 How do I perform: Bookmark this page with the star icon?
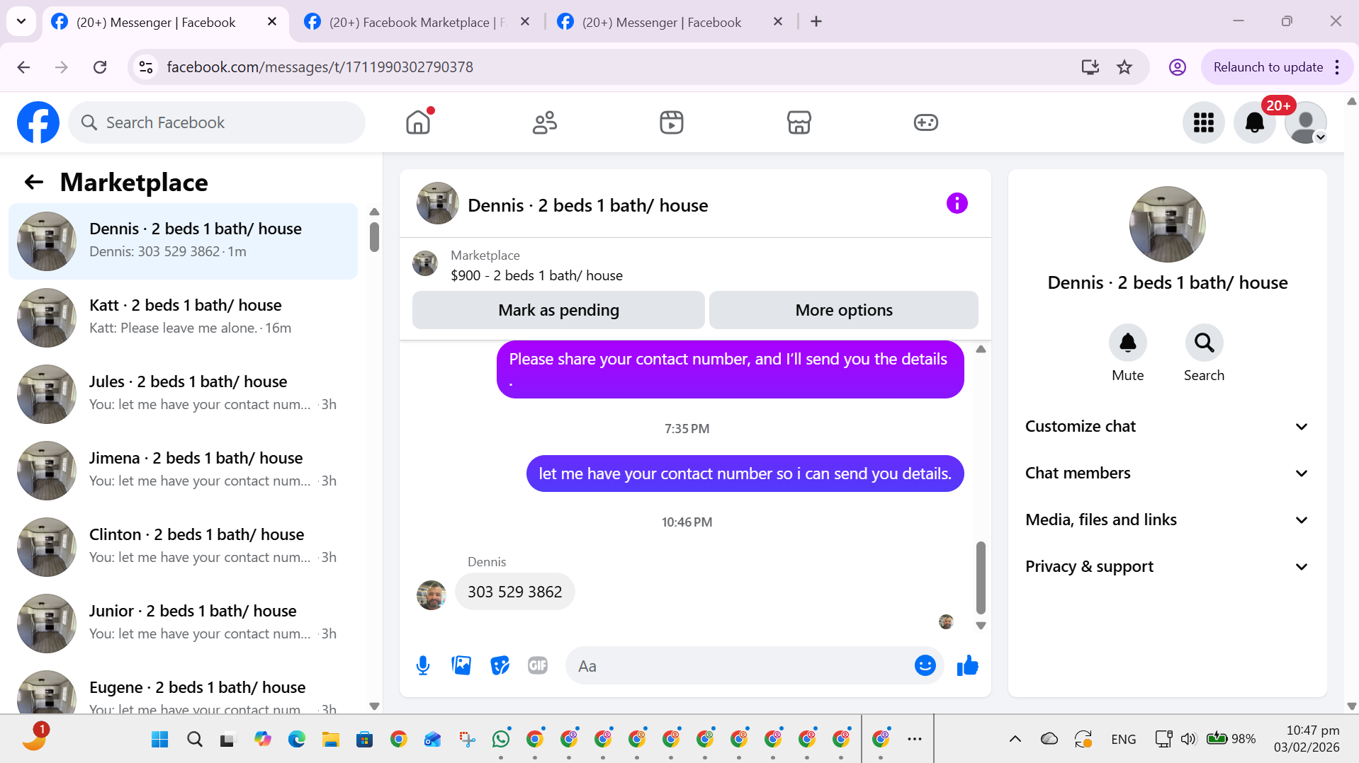click(x=1124, y=67)
